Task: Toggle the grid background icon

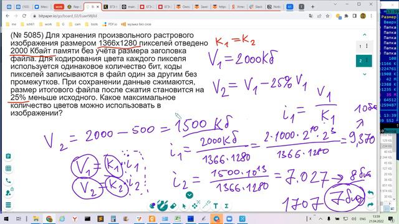Action: coord(8,169)
